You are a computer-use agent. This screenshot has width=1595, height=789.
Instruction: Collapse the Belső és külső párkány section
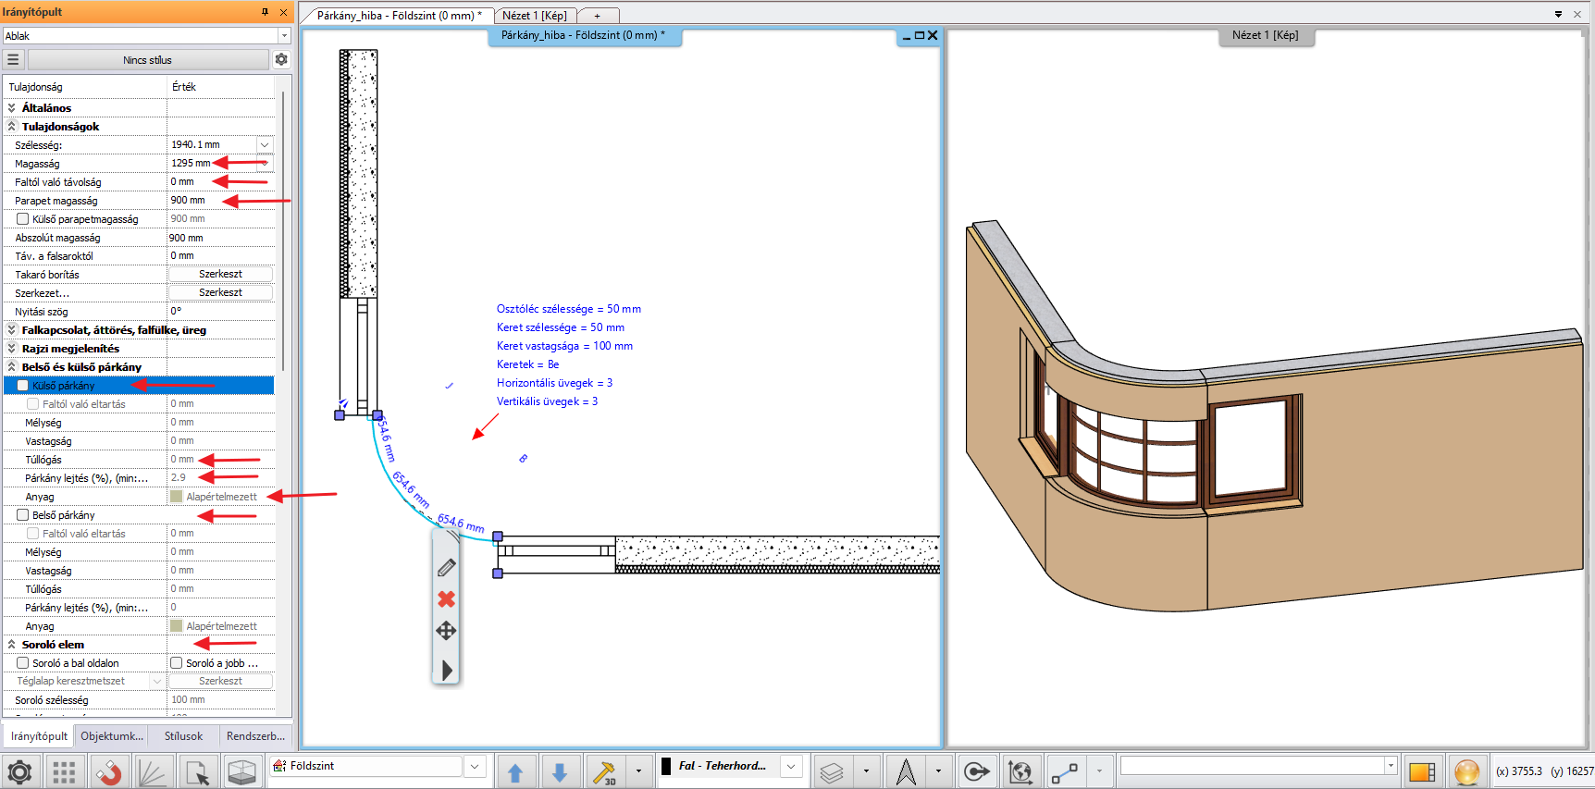pos(12,367)
